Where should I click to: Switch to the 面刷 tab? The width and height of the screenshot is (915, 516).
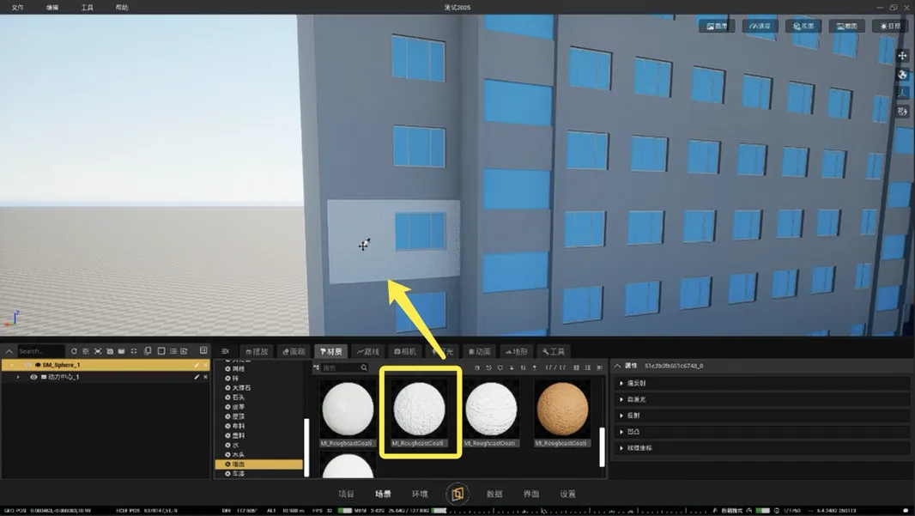point(294,351)
